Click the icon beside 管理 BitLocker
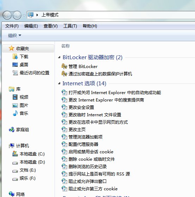The width and height of the screenshot is (195, 197). (64, 66)
